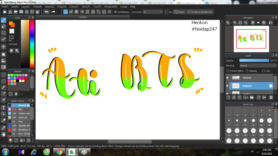Enable concentric circle snap
This screenshot has width=278, height=156.
click(x=93, y=12)
